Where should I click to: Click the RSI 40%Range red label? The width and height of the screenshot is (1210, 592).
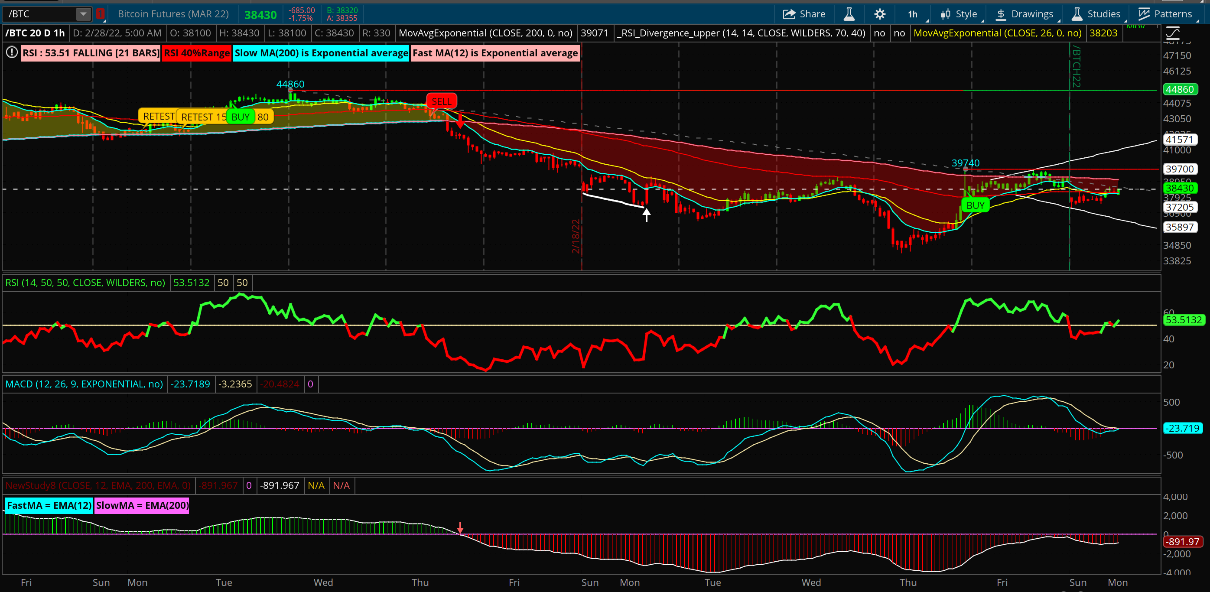197,52
